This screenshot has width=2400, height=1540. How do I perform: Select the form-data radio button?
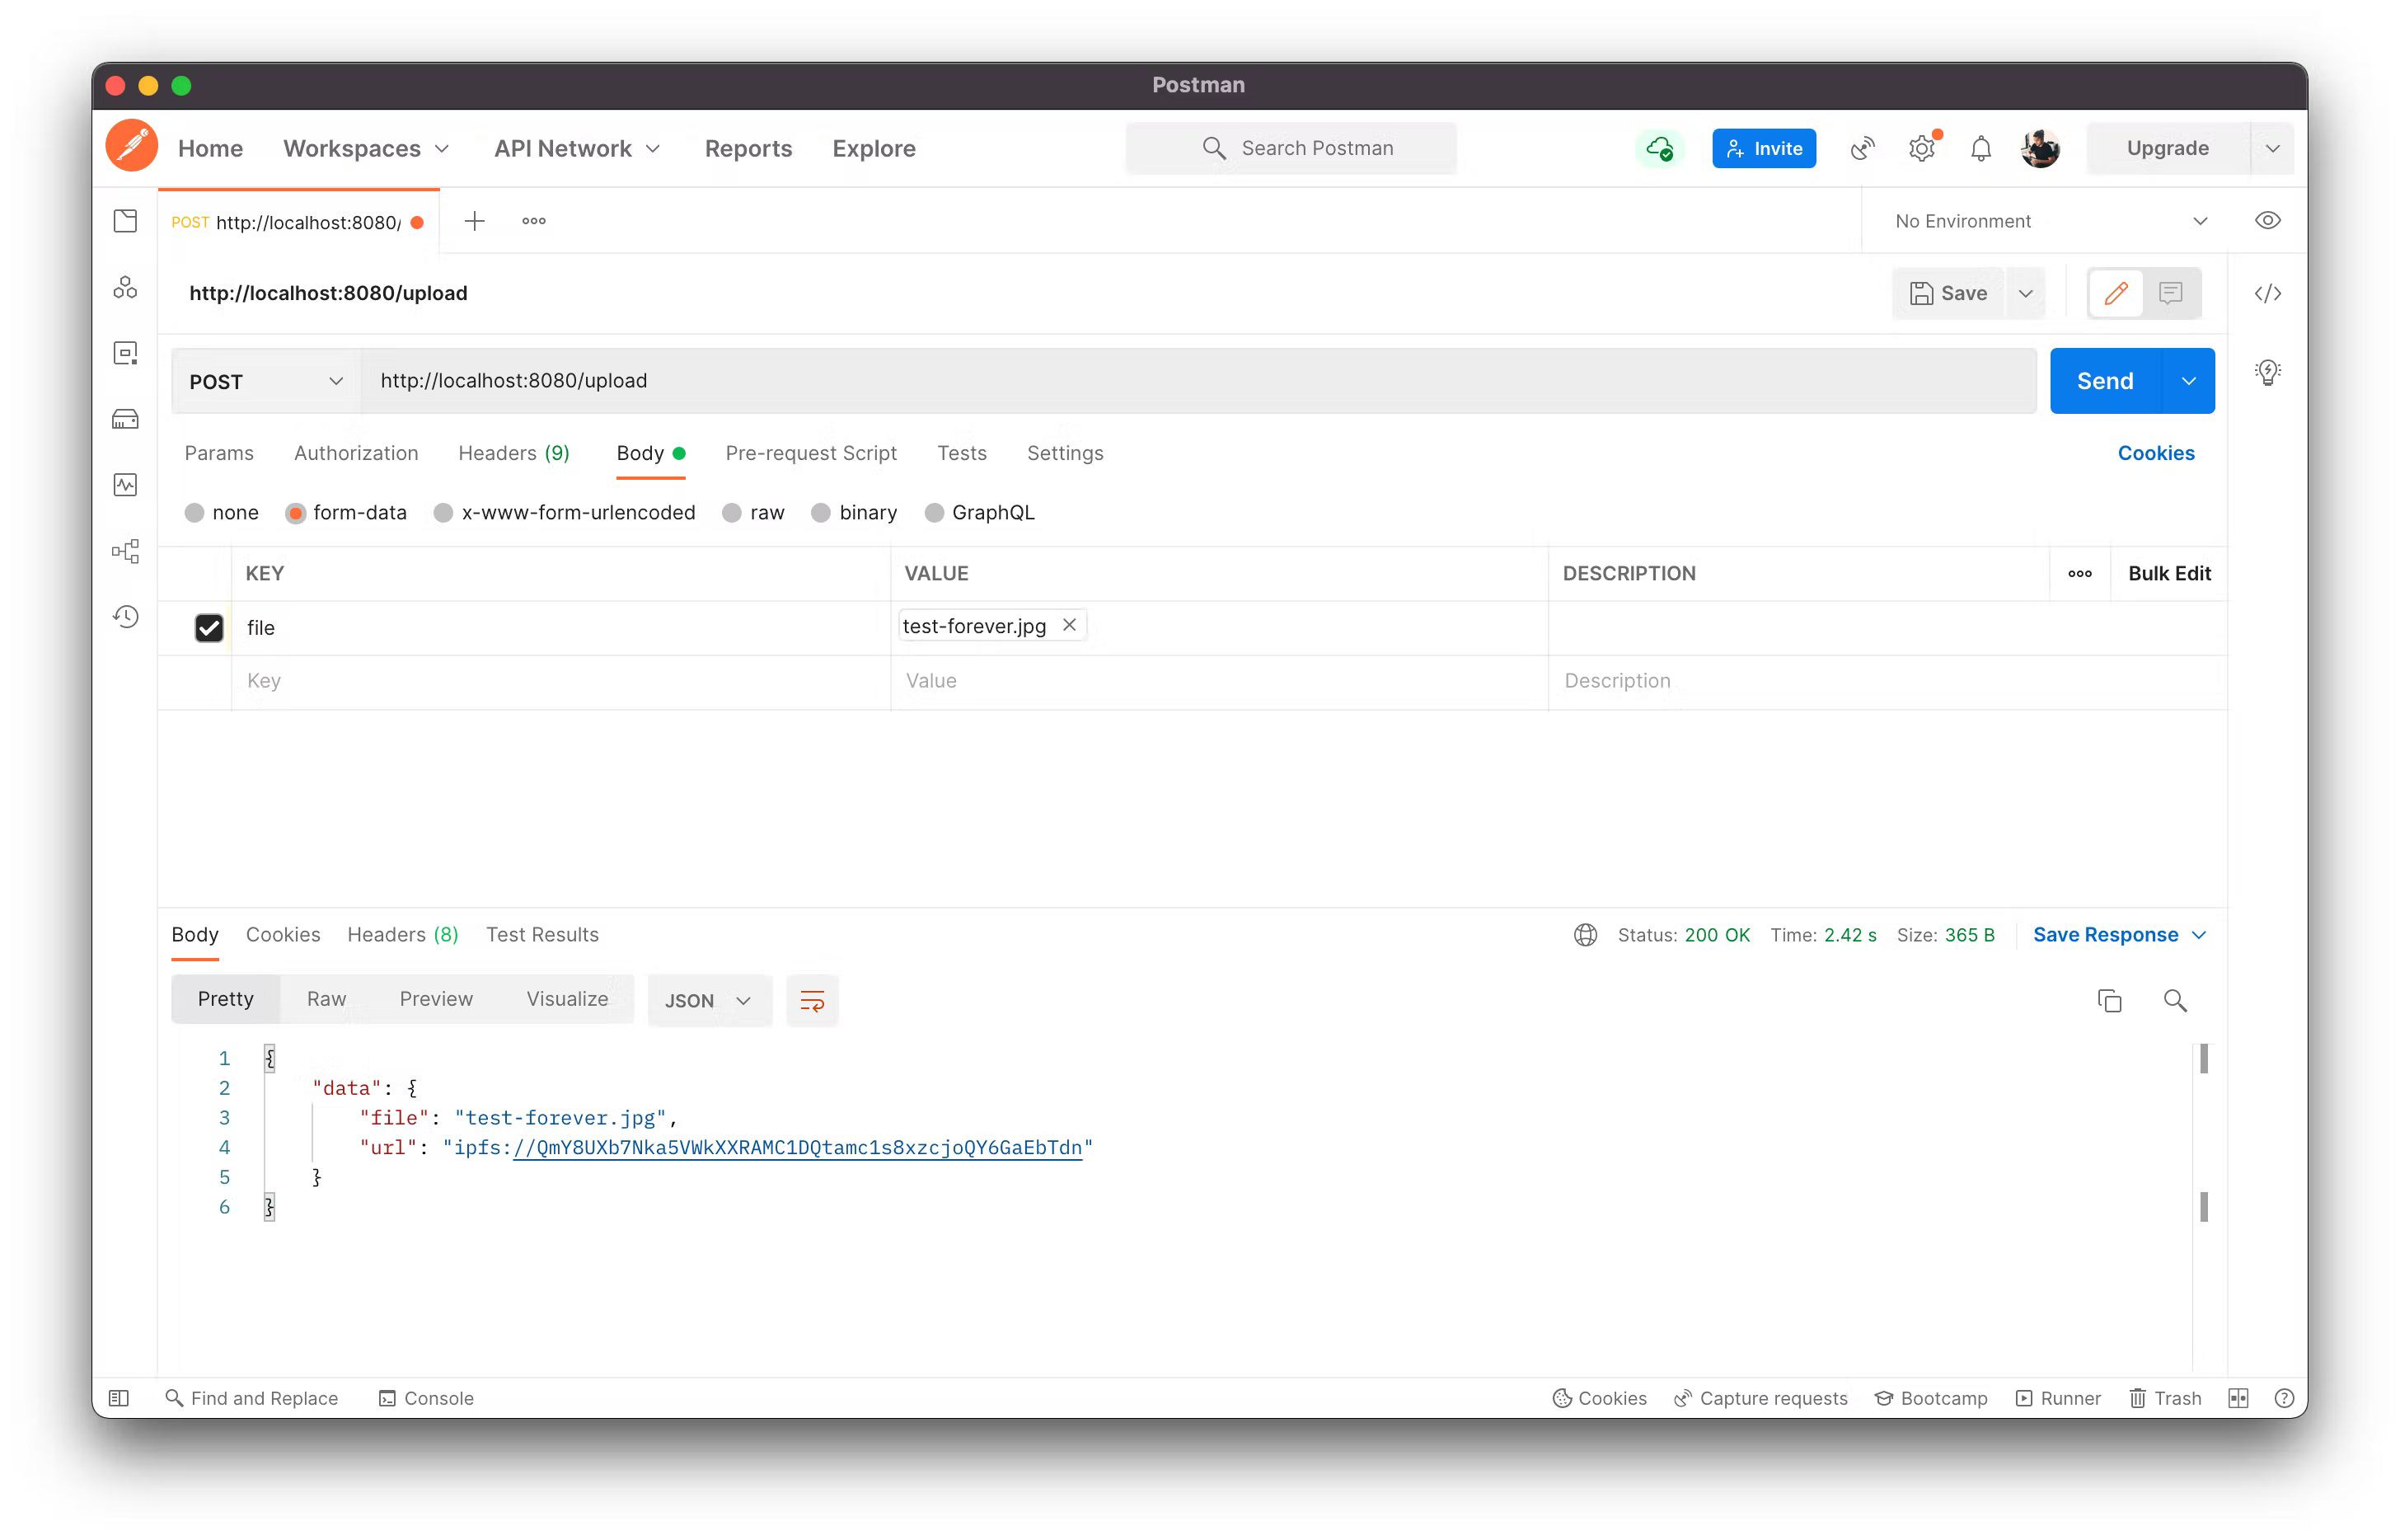[x=295, y=513]
